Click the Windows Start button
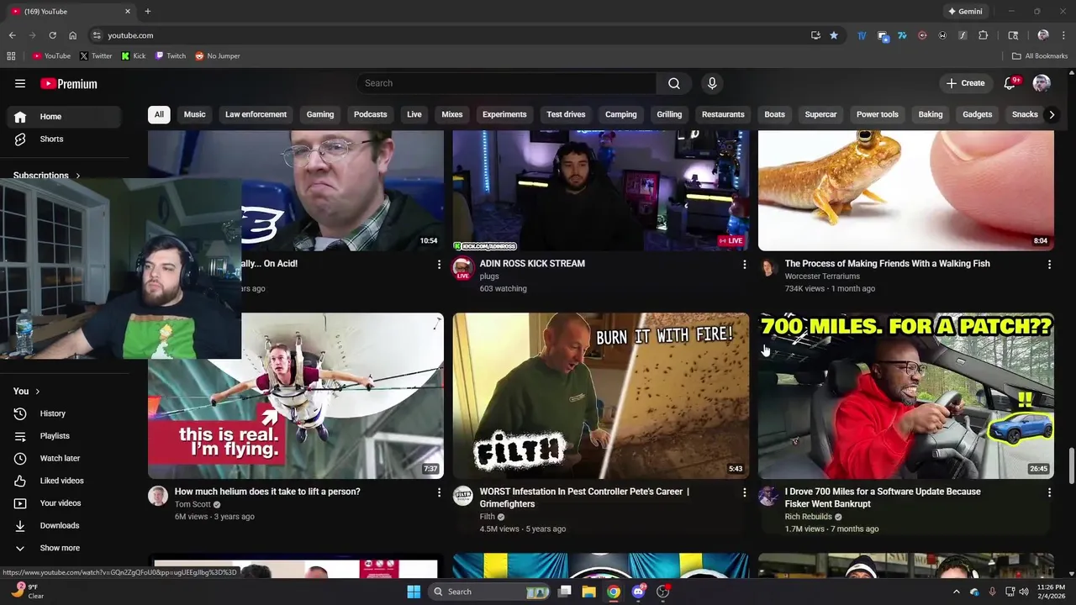 tap(414, 592)
